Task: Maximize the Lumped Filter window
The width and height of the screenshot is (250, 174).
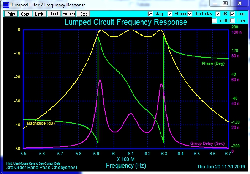Action: click(x=225, y=3)
